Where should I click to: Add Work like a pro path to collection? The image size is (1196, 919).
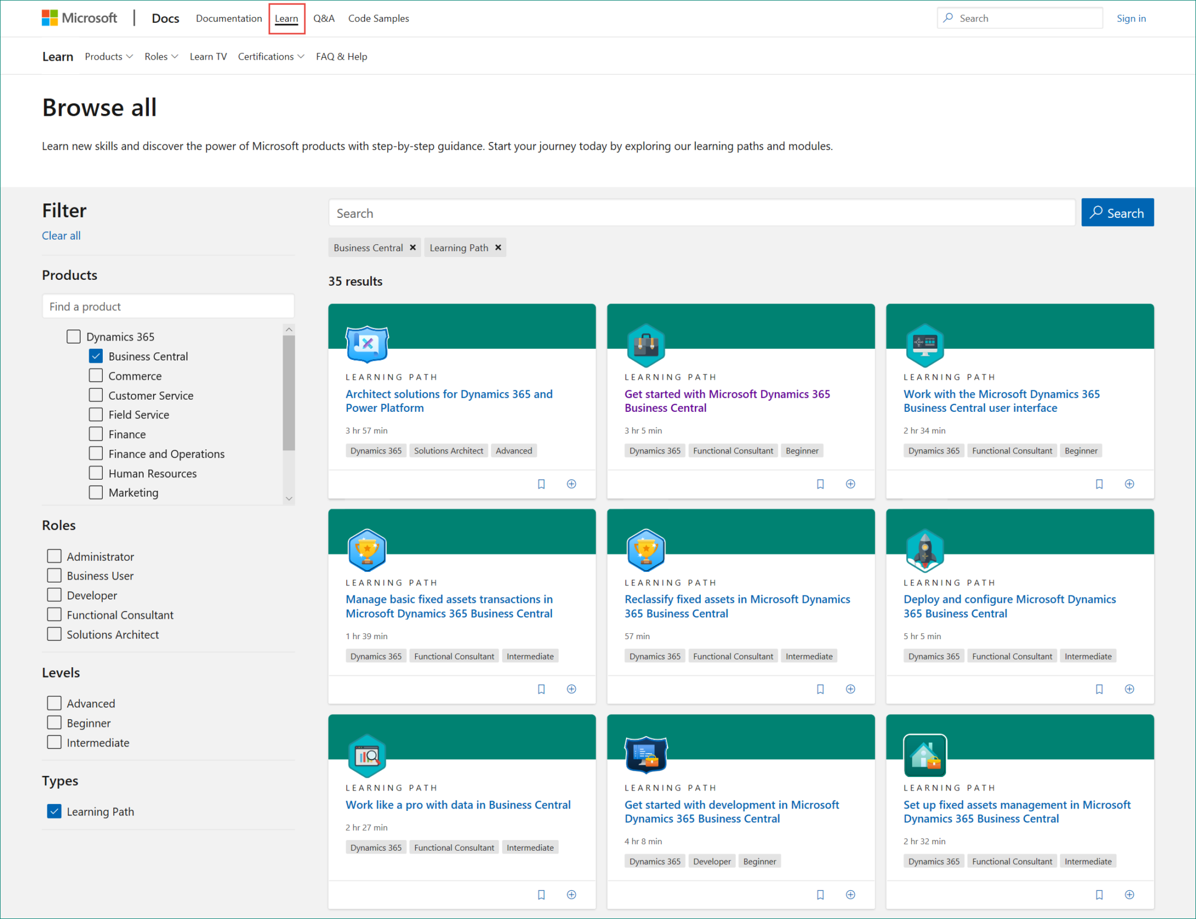572,894
